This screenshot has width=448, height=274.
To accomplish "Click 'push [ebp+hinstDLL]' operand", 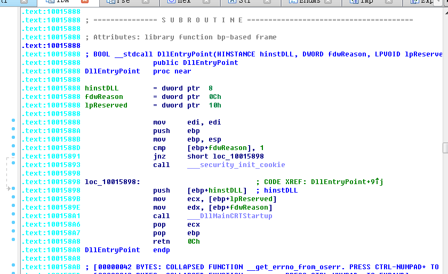I will [217, 190].
